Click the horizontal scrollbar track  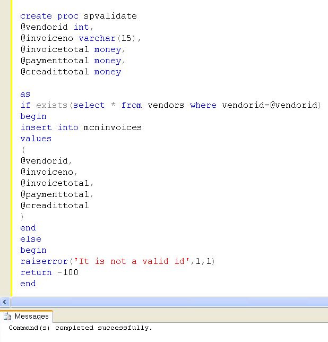click(x=169, y=302)
